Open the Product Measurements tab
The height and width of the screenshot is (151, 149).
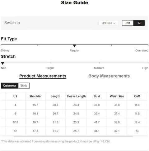[43, 76]
